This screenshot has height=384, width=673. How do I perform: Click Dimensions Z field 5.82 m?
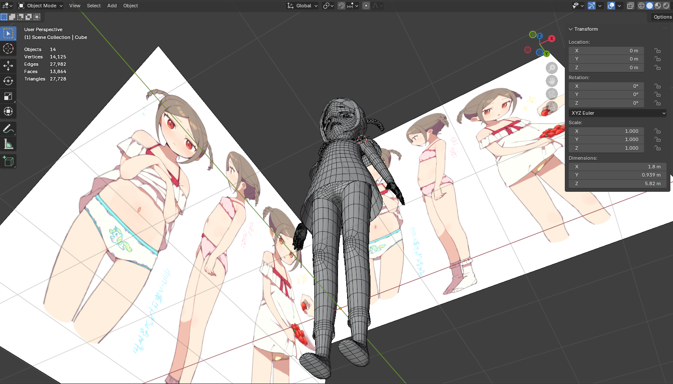point(618,184)
